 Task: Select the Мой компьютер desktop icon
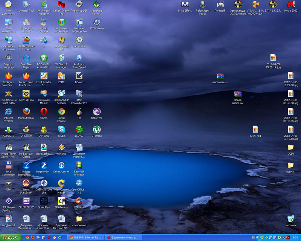[x=9, y=26]
